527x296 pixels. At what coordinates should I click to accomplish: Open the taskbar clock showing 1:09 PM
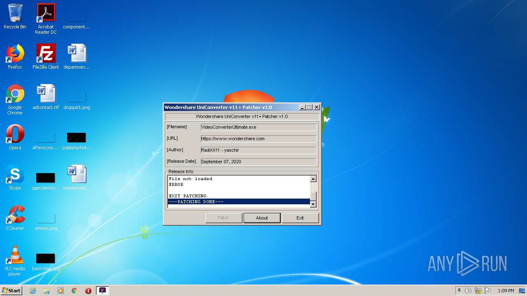[506, 291]
